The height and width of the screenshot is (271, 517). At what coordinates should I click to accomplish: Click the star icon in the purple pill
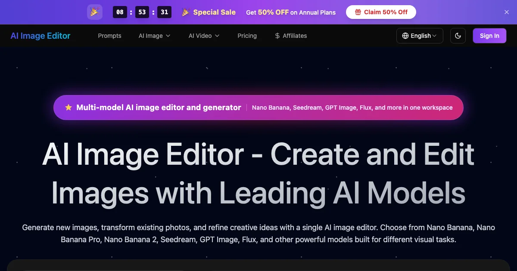click(x=69, y=108)
